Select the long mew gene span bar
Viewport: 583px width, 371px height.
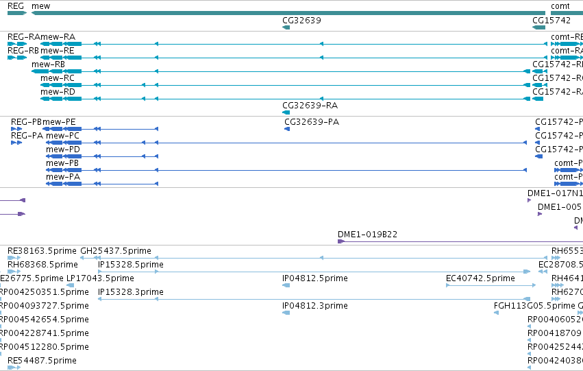point(288,13)
